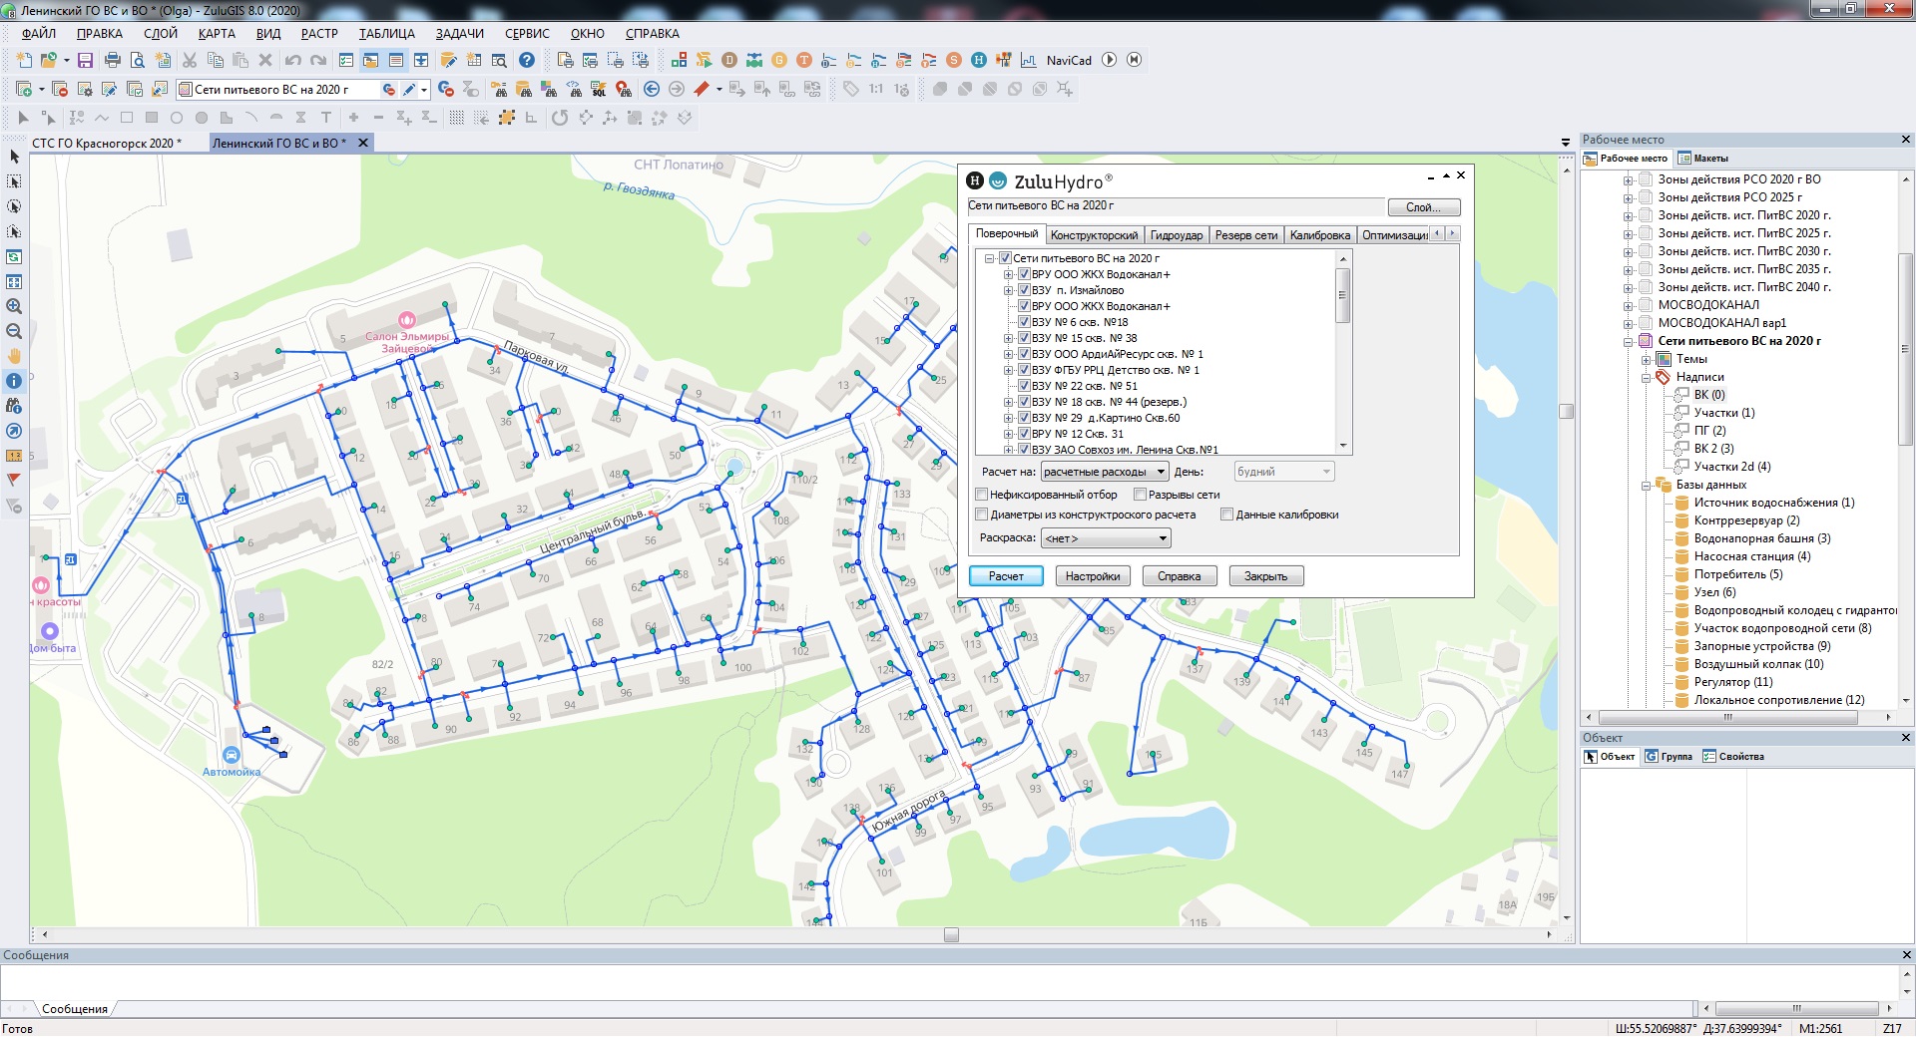Click the 'Справка' button in ZuluHydro
The height and width of the screenshot is (1037, 1916).
pyautogui.click(x=1180, y=576)
